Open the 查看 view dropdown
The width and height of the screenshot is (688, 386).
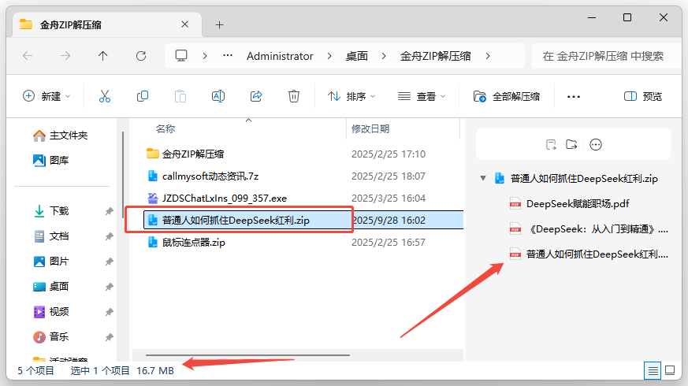click(x=421, y=96)
